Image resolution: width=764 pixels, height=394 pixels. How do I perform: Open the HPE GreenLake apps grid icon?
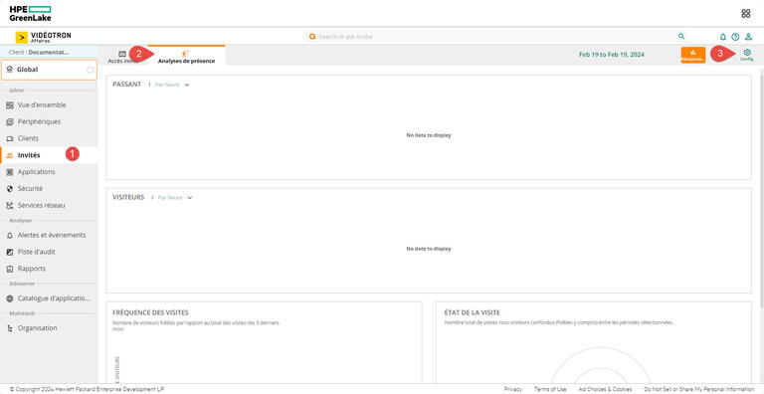[745, 14]
